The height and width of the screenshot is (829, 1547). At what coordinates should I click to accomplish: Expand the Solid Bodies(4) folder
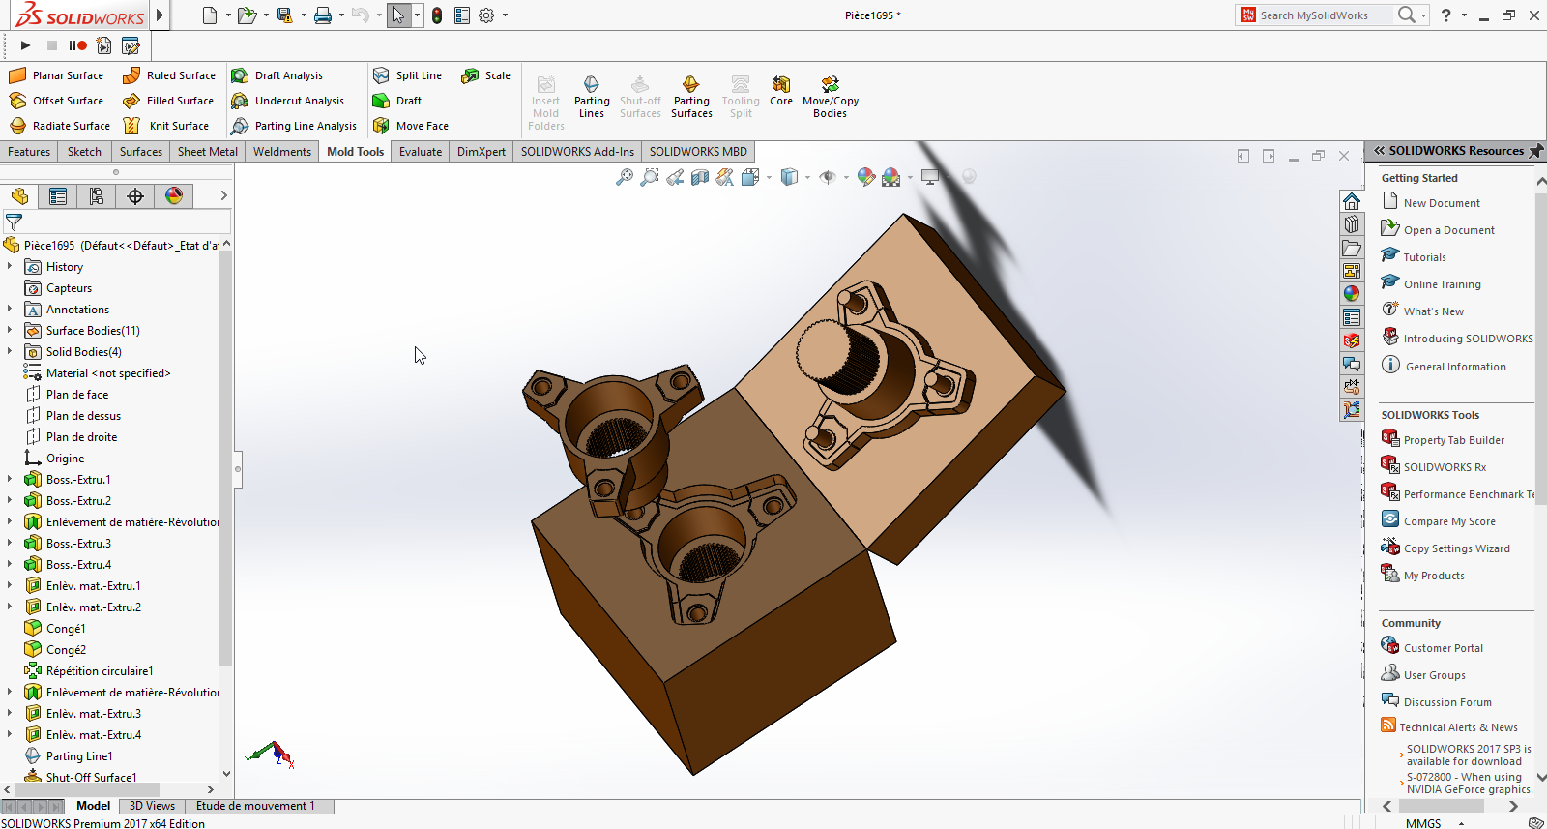point(10,352)
